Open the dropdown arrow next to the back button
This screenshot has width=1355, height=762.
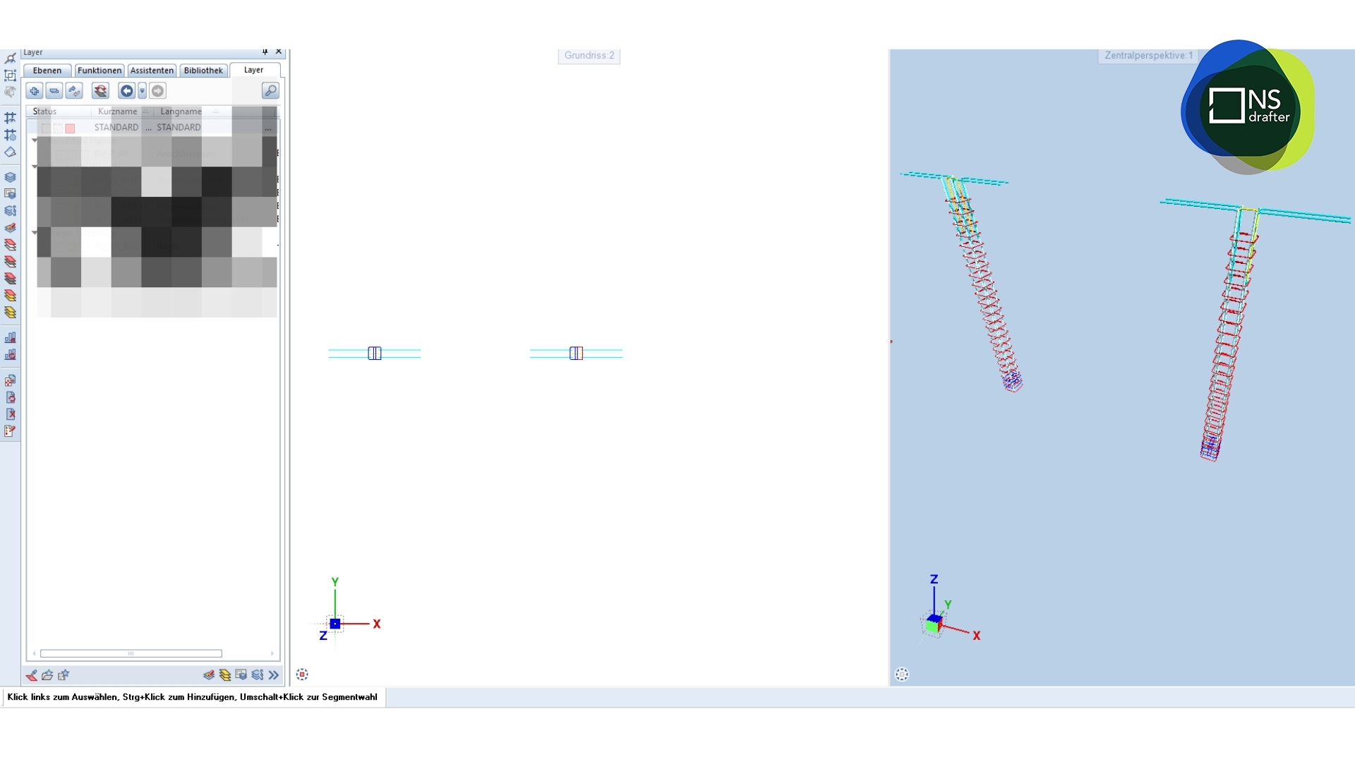point(142,91)
